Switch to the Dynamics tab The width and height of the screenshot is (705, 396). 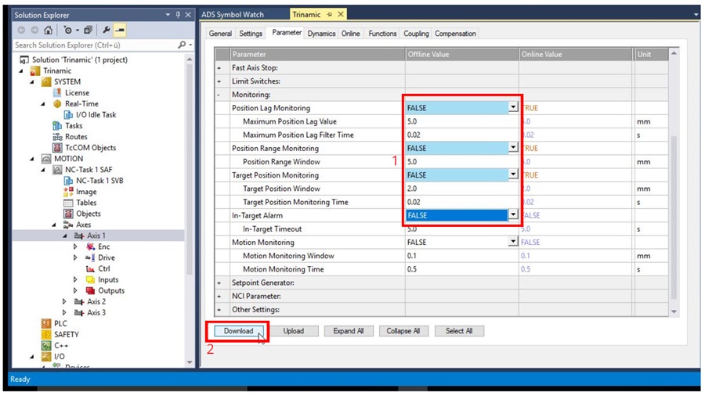(x=321, y=34)
